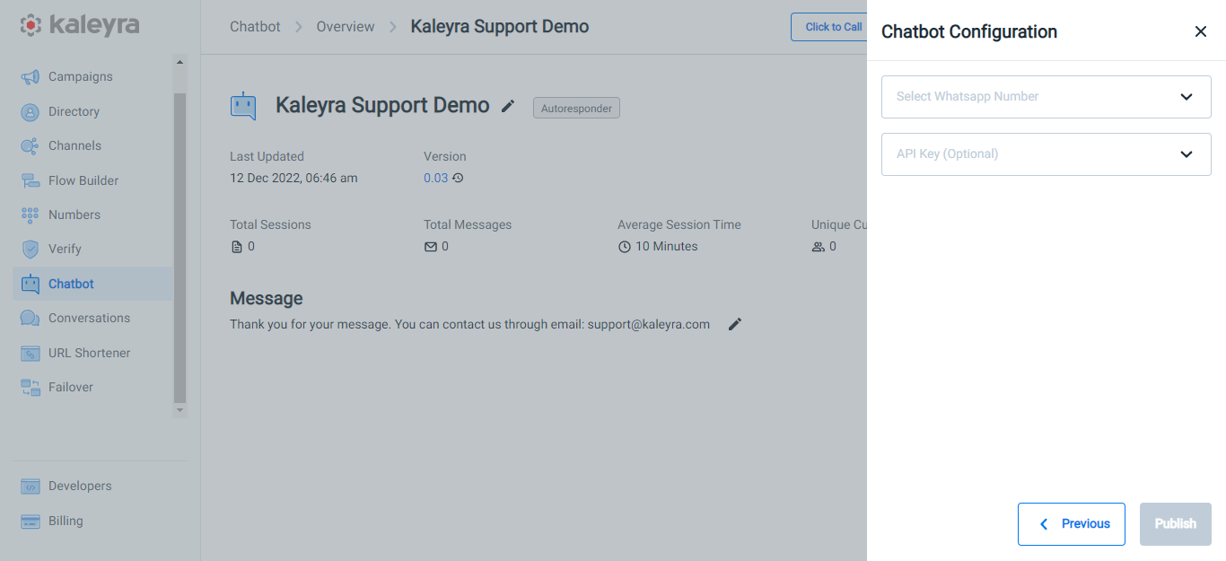Click the large chatbot robot icon beside title
Screen dimensions: 1226x561
click(x=243, y=106)
